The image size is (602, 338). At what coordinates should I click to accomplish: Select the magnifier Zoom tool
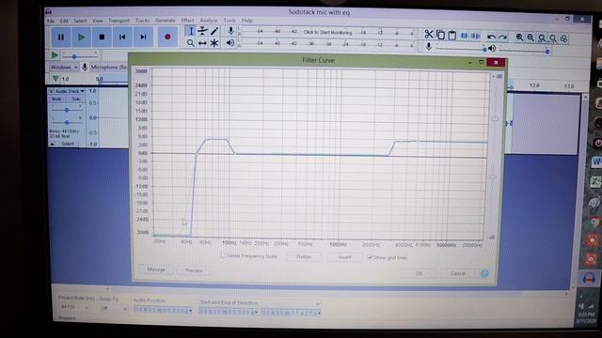pos(191,43)
